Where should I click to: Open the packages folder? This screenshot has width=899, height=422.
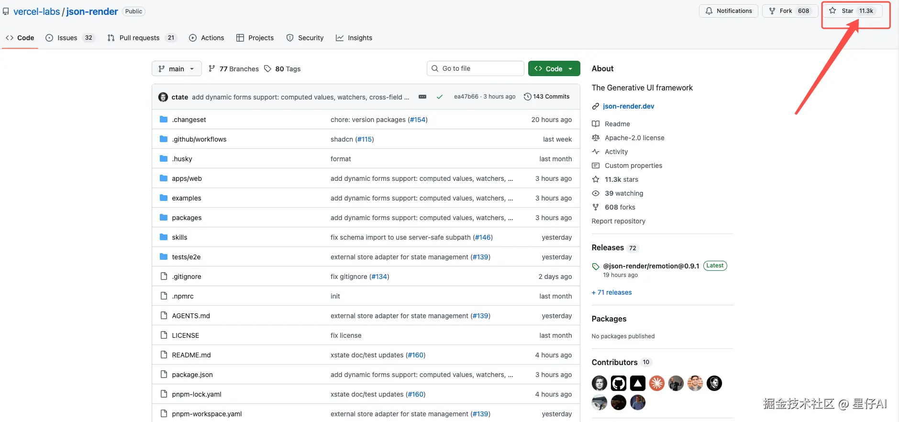187,218
